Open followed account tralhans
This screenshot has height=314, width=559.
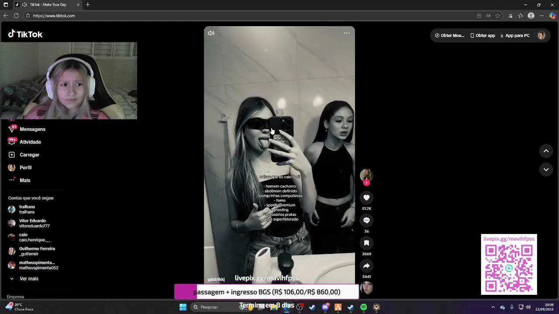pyautogui.click(x=27, y=209)
